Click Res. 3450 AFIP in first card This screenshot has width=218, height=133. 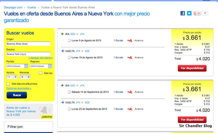(183, 50)
